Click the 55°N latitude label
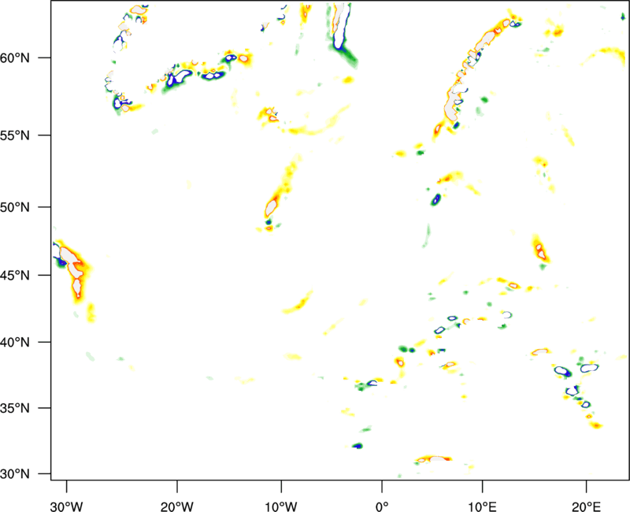Viewport: 630px width, 512px height. click(x=15, y=135)
